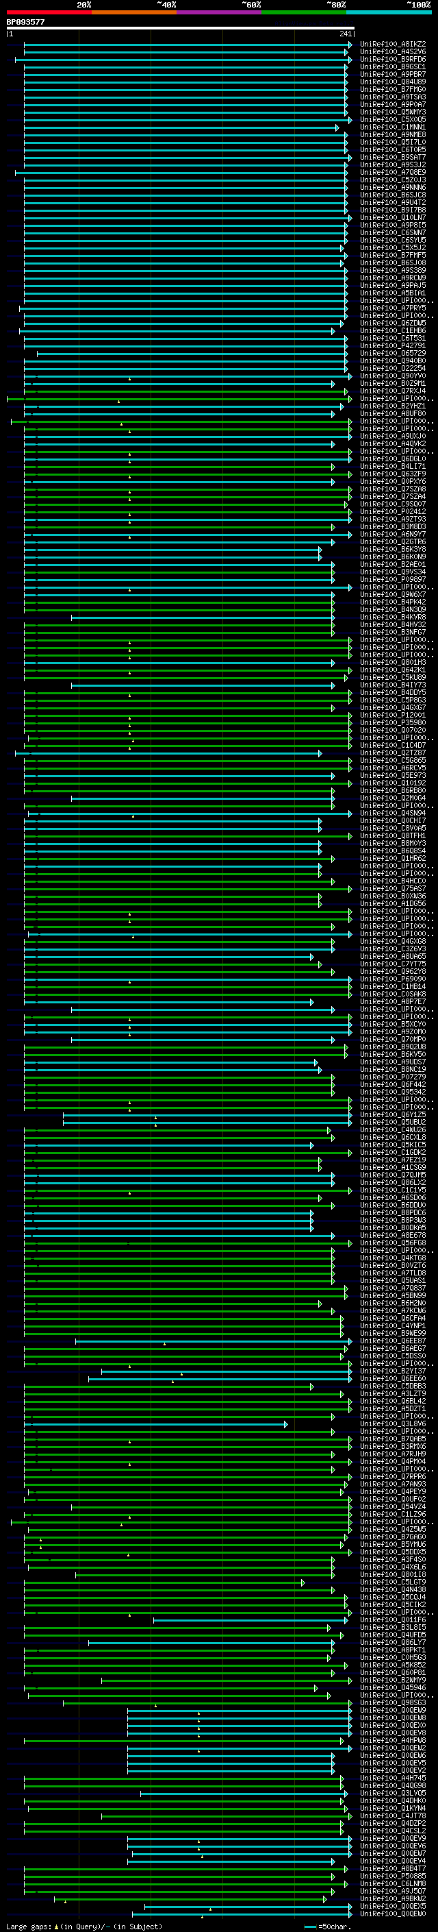Select UniRef100_B2YHZ1 entry

tap(393, 406)
